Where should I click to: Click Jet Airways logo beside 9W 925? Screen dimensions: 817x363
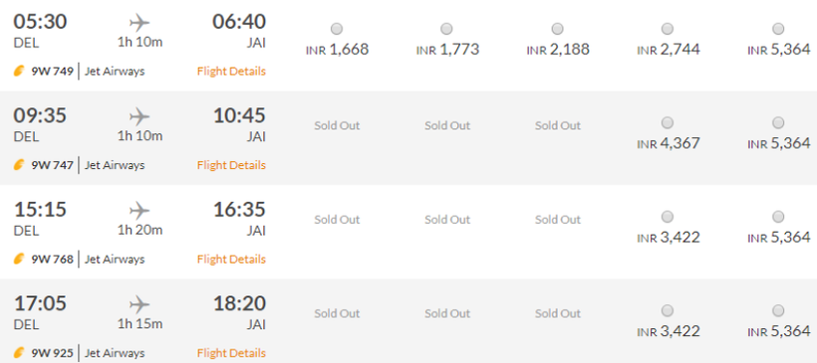[19, 353]
